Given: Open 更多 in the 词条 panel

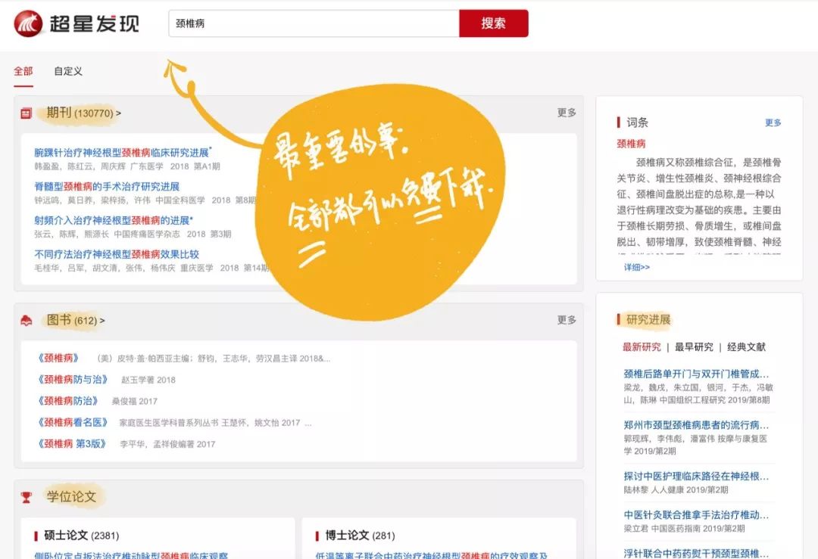Looking at the screenshot, I should click(x=773, y=123).
